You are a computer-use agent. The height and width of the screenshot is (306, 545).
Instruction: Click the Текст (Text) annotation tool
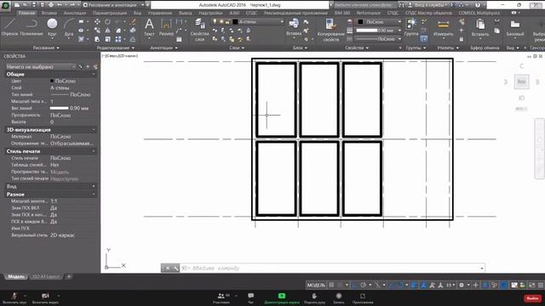click(149, 27)
